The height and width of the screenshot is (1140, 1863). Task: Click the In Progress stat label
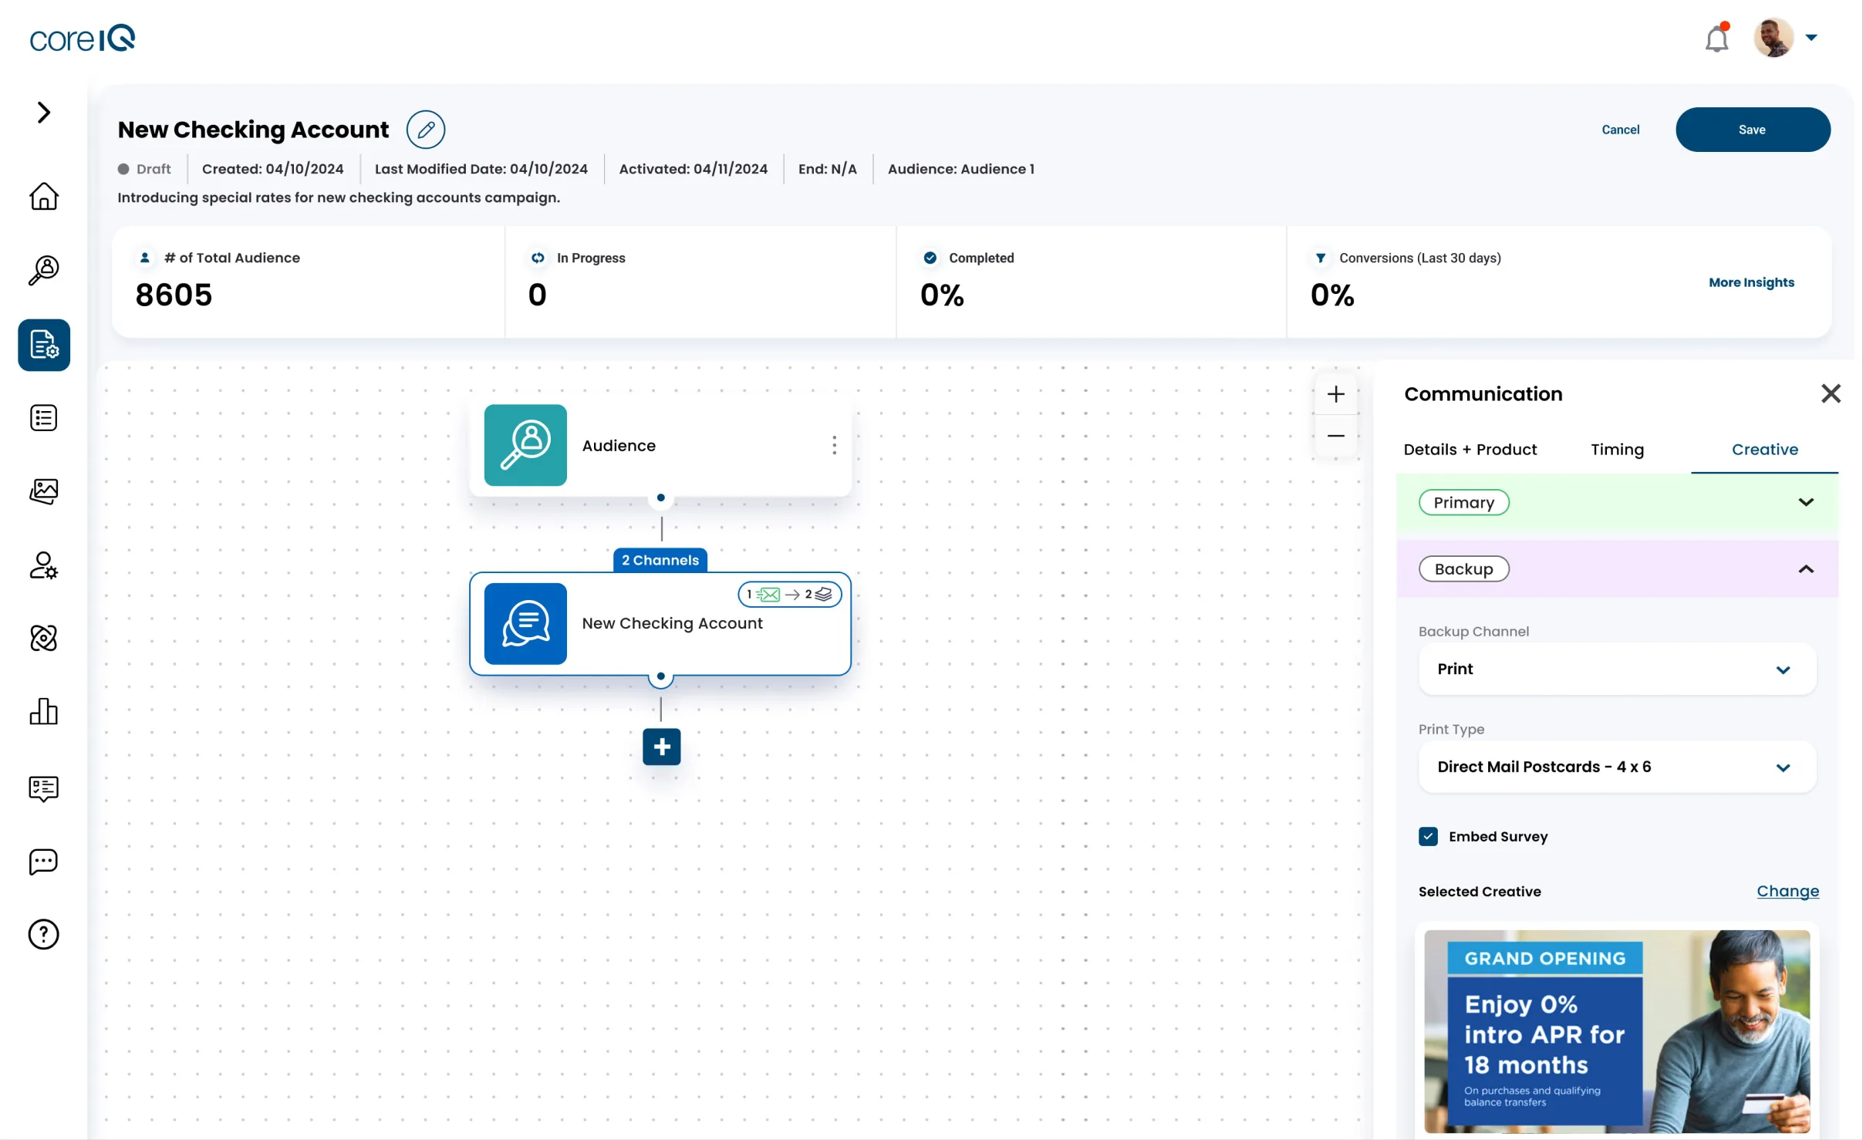(x=591, y=258)
